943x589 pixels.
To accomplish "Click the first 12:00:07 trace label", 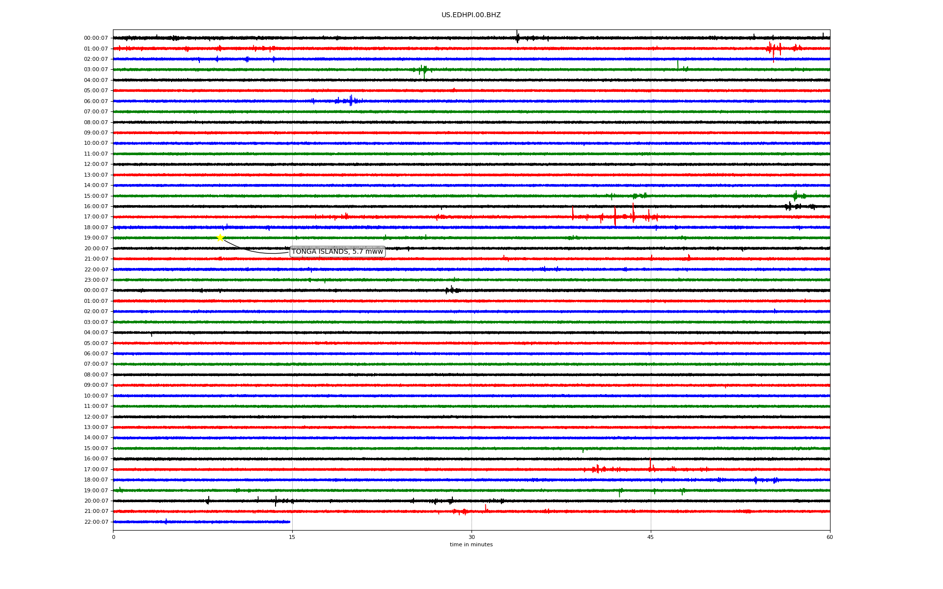I will pyautogui.click(x=96, y=164).
